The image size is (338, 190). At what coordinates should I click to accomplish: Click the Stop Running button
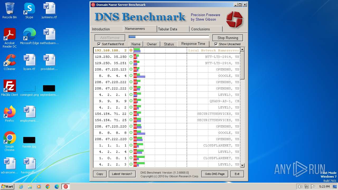tap(228, 38)
